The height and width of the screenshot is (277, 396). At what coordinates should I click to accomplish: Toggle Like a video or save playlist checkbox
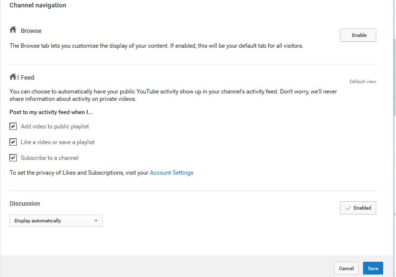coord(13,142)
